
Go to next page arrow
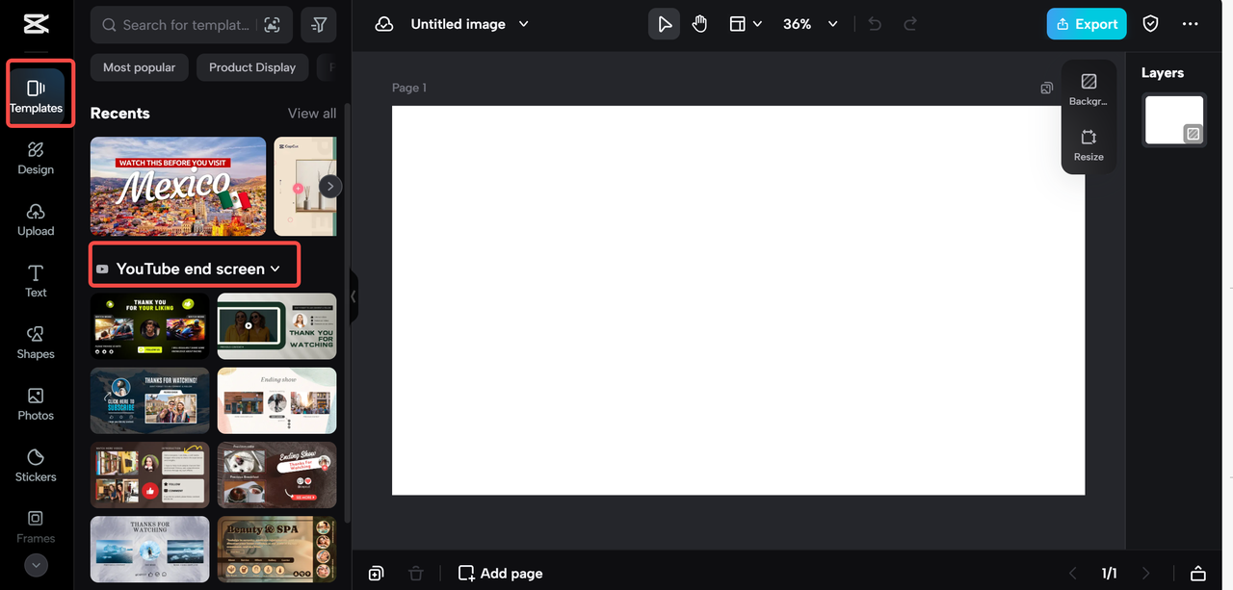1145,573
